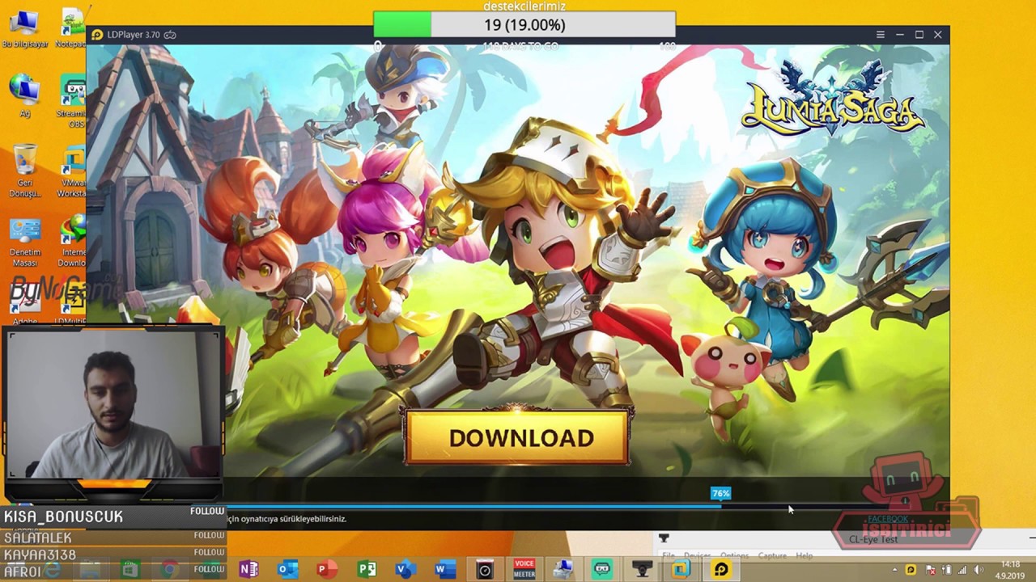Open Internet Download Manager desktop shortcut
1036x582 pixels.
pos(71,241)
